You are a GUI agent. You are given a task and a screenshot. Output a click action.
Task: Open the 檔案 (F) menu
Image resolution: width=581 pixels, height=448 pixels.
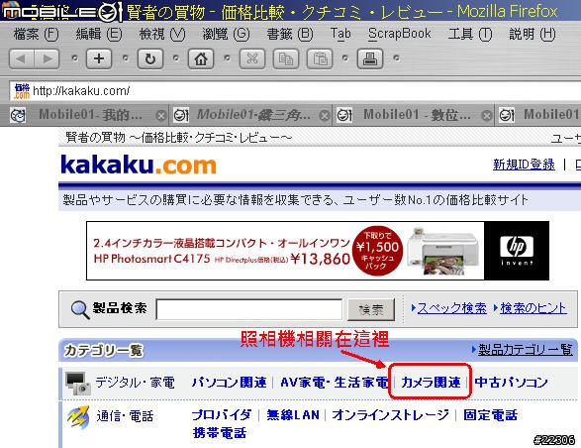36,34
